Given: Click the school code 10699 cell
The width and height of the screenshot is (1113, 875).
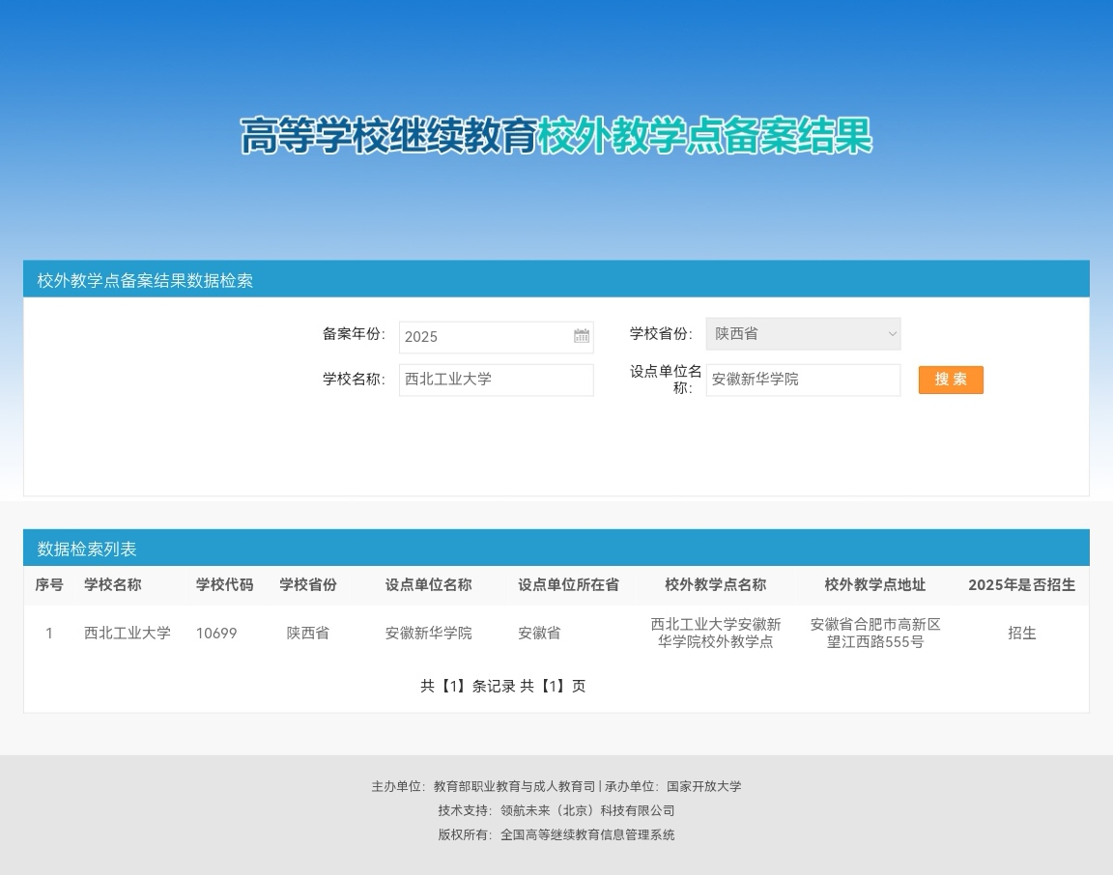Looking at the screenshot, I should [216, 634].
